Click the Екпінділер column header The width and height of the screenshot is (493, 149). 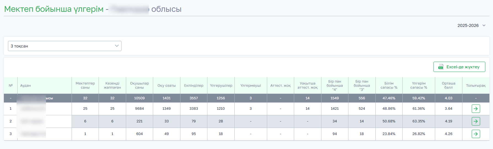194,86
